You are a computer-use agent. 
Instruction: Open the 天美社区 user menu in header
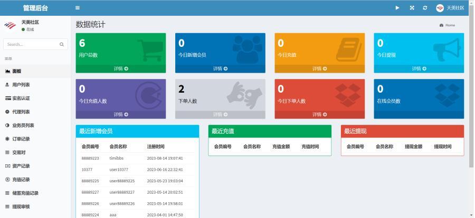(x=450, y=8)
